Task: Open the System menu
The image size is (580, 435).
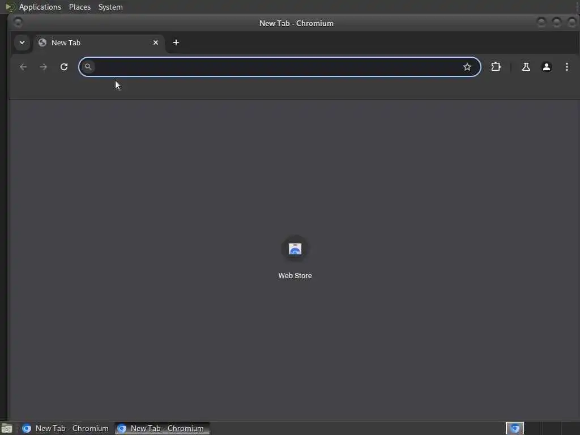Action: click(x=110, y=7)
